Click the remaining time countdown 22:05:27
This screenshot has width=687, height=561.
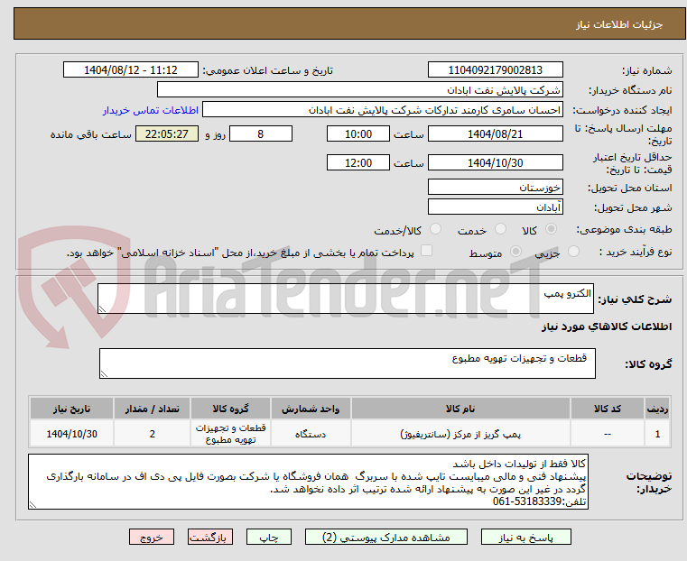pos(167,133)
